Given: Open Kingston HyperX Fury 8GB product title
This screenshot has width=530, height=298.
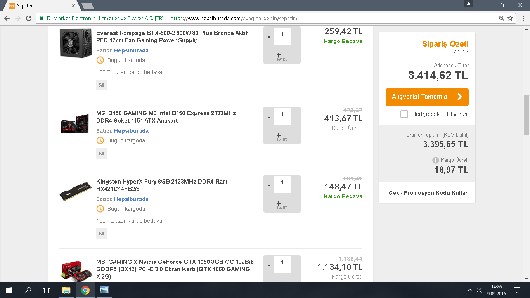Looking at the screenshot, I should pos(162,185).
